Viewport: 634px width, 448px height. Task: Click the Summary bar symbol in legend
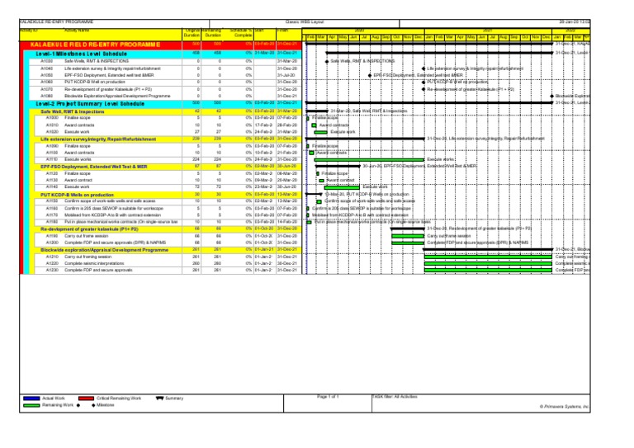point(159,398)
